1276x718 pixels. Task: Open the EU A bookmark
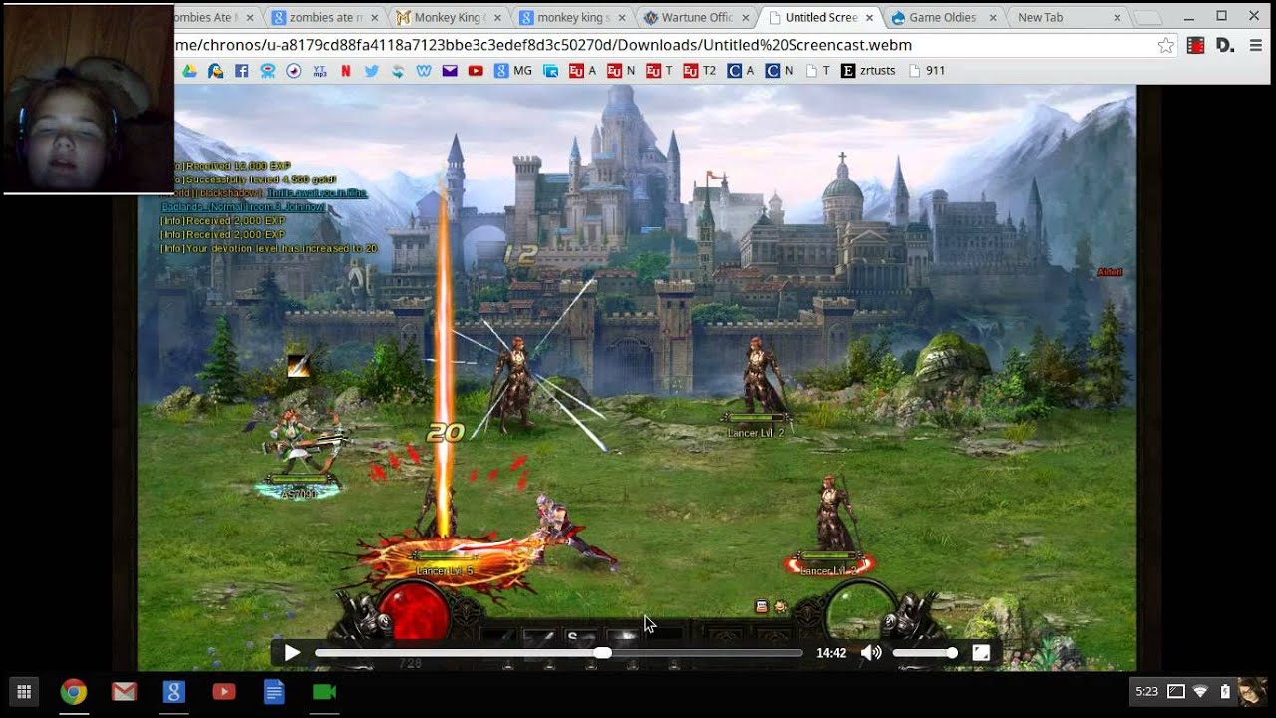tap(582, 71)
